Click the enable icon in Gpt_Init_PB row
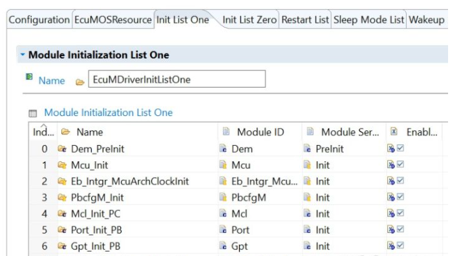The width and height of the screenshot is (450, 256). pyautogui.click(x=391, y=246)
